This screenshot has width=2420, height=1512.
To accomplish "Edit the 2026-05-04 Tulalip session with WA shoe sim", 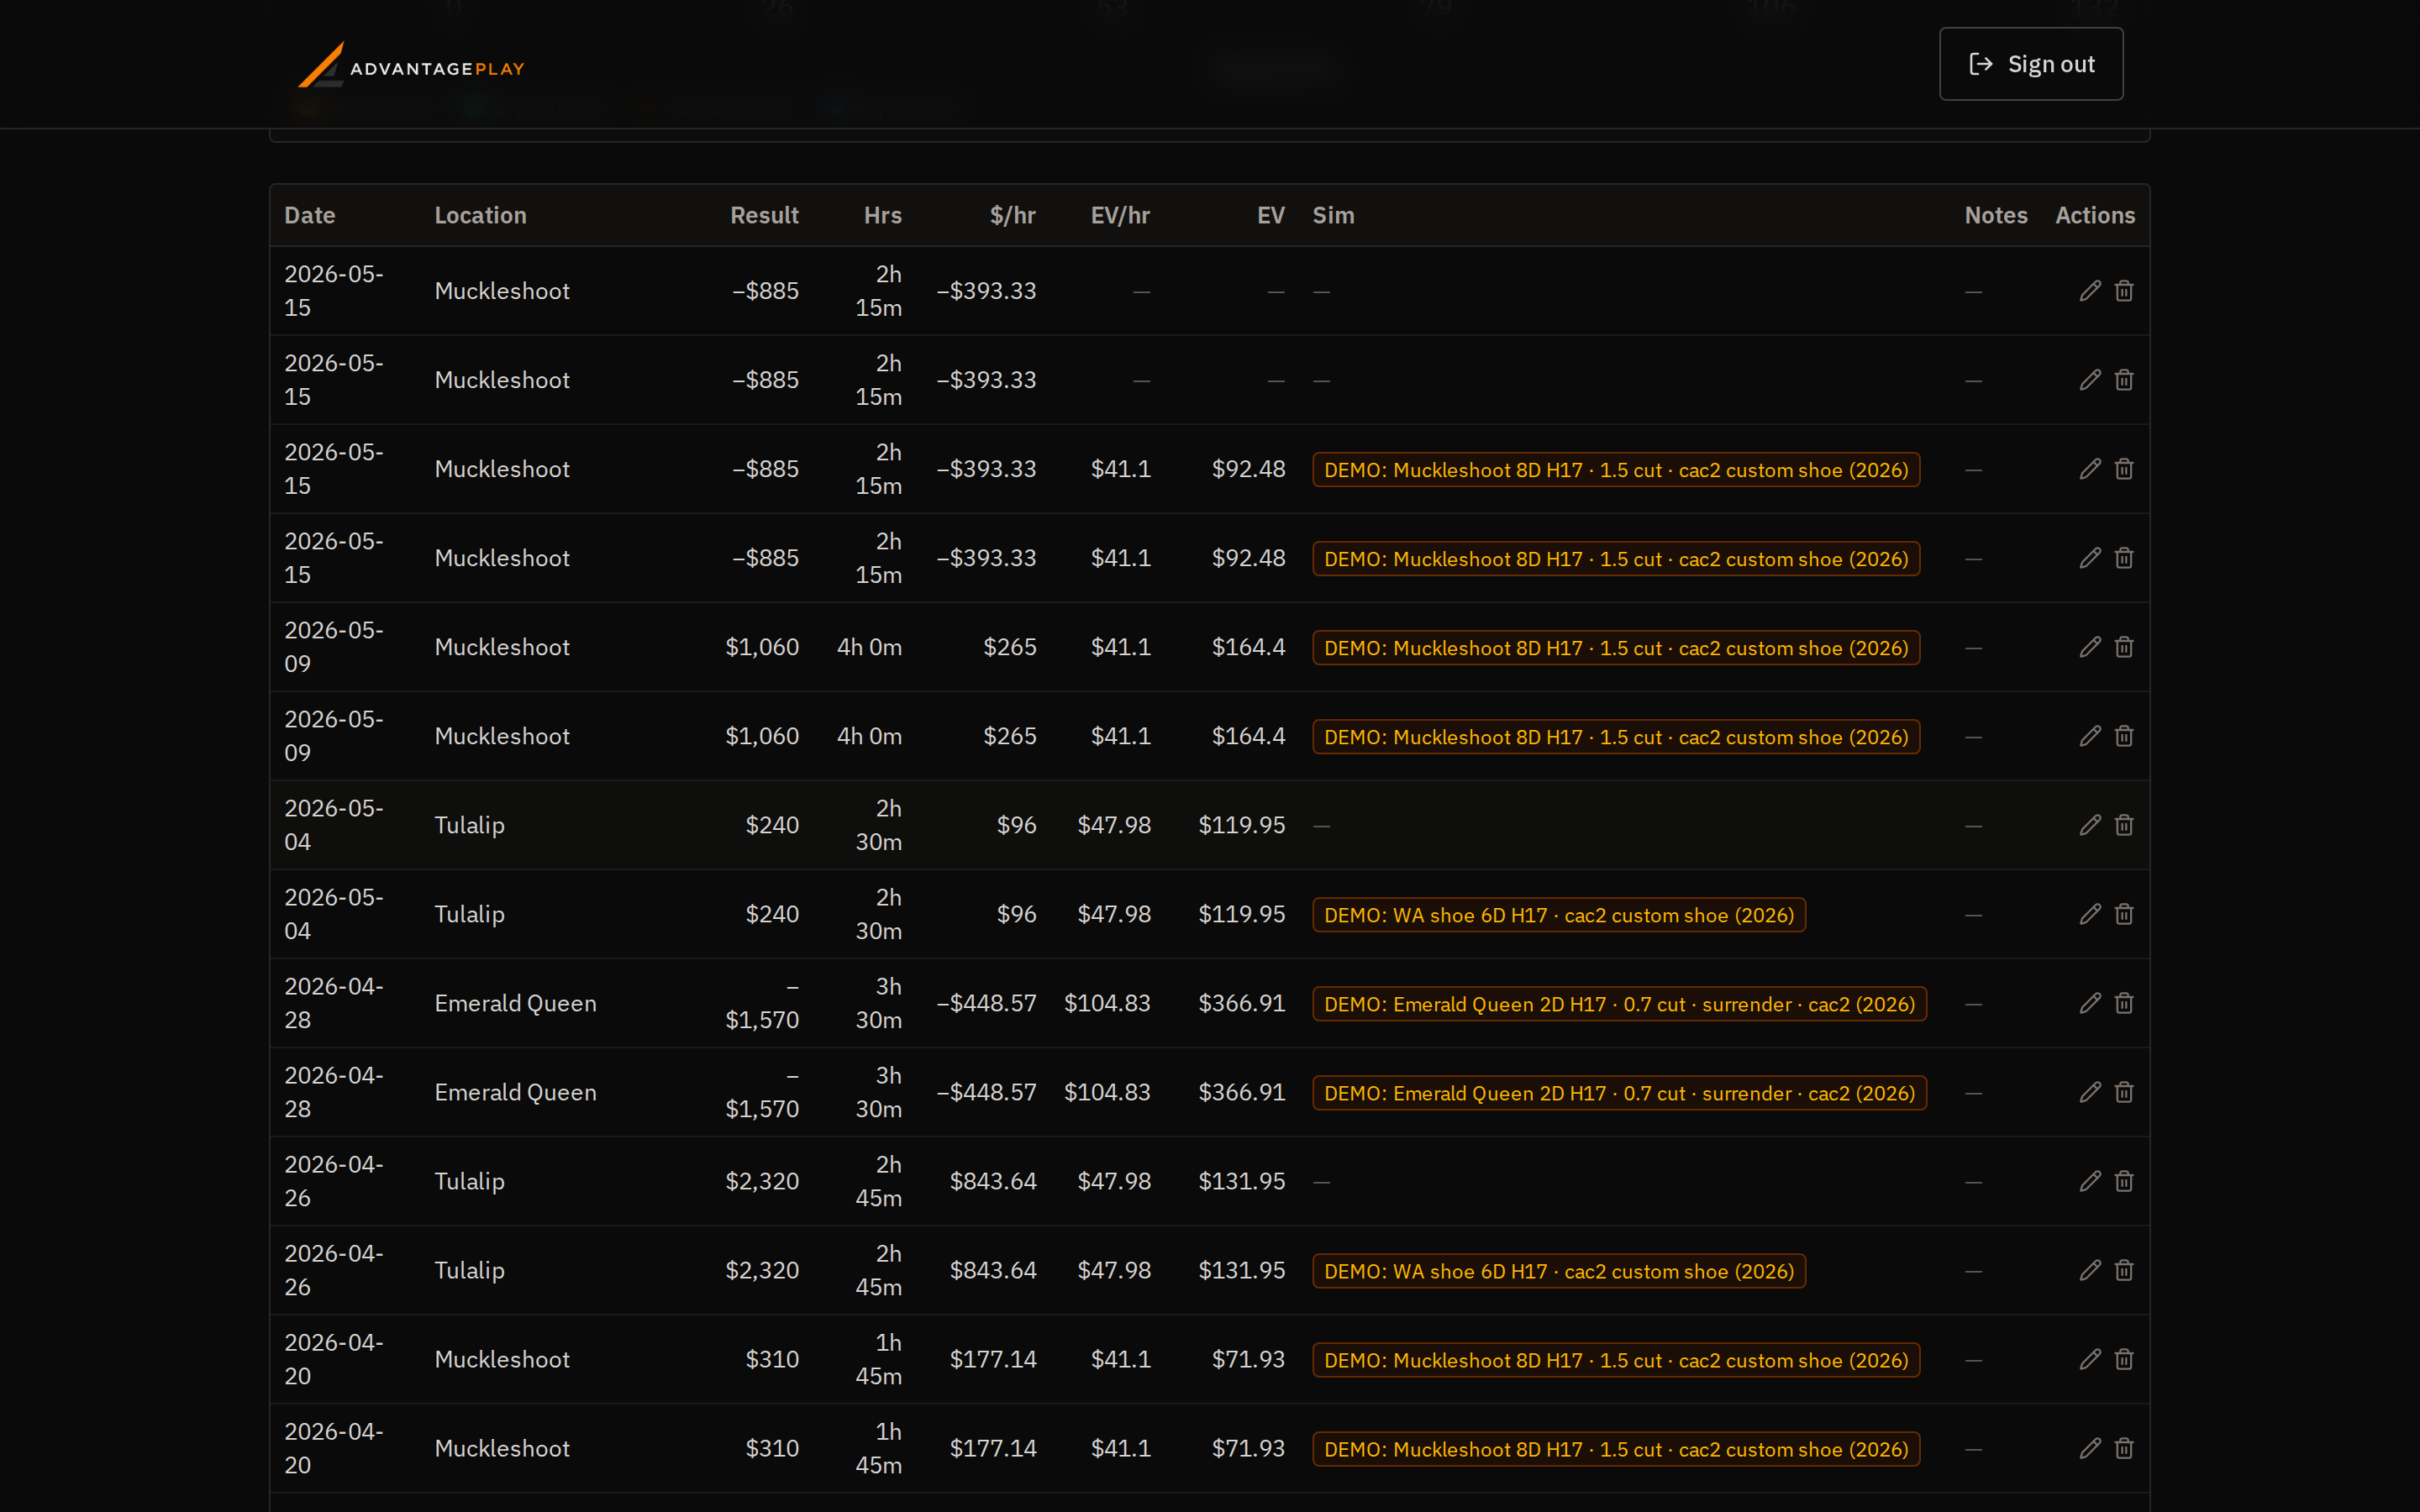I will tap(2090, 914).
